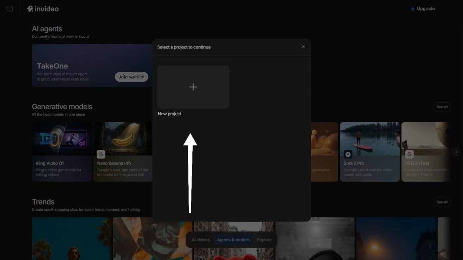
Task: Click the Upgrade crown button
Action: pos(422,9)
